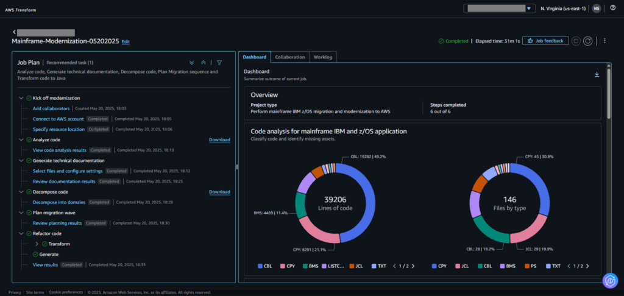Click the help question mark icon
Image resolution: width=624 pixels, height=296 pixels.
(613, 7)
